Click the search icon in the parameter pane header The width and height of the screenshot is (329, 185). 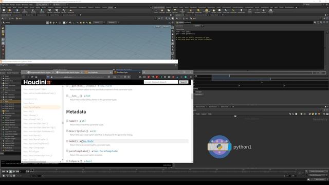tap(321, 23)
